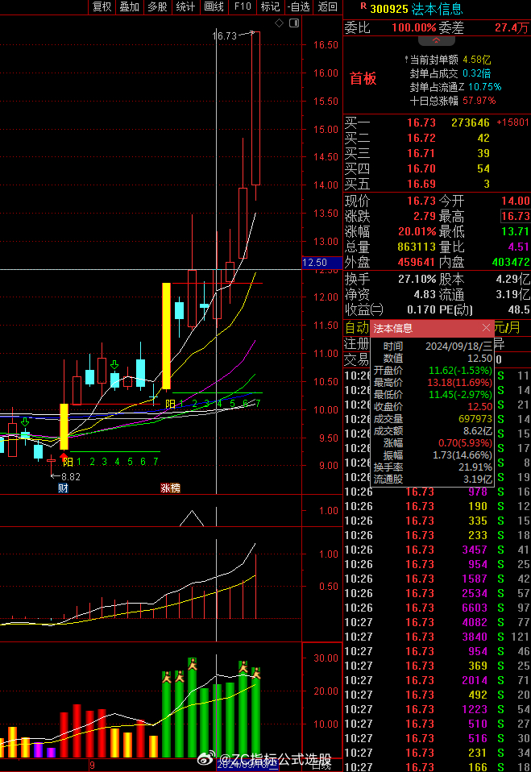531x772 pixels.
Task: Click the 8.82 low price annotation
Action: (x=72, y=476)
